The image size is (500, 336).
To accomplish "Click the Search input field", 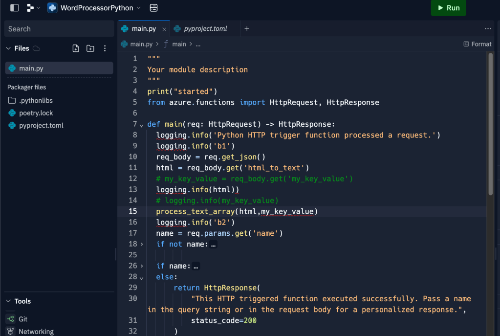I will (59, 29).
